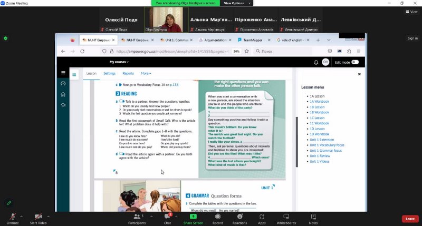Click browser Back arrow
This screenshot has width=422, height=226.
click(x=63, y=51)
